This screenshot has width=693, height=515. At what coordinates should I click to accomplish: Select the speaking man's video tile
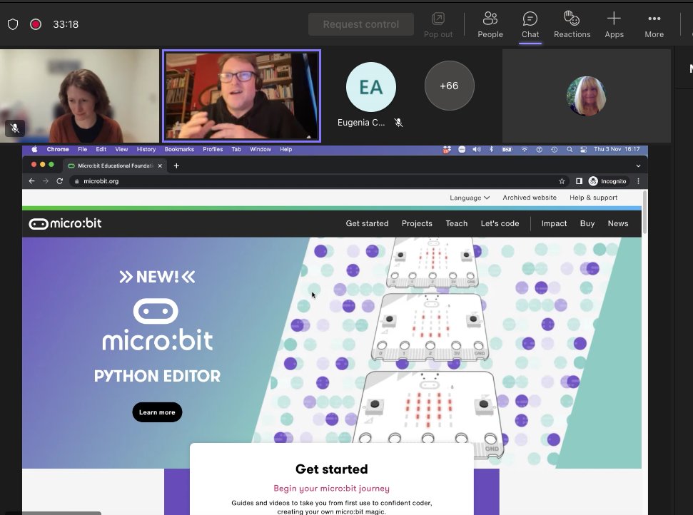241,96
